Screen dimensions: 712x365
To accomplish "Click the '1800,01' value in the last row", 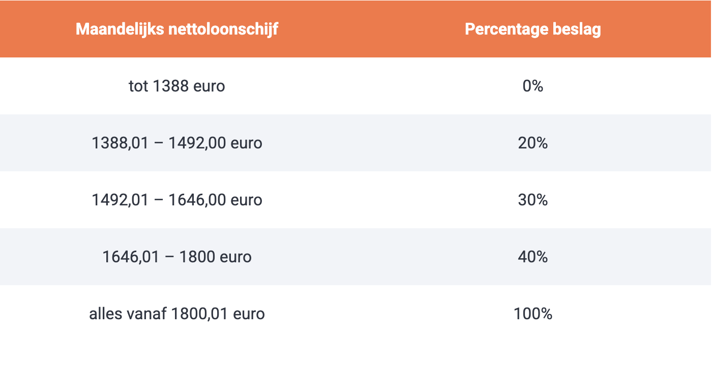I will (x=200, y=314).
